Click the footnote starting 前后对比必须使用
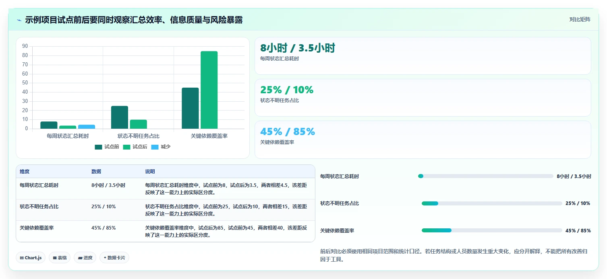The height and width of the screenshot is (279, 607). (454, 255)
